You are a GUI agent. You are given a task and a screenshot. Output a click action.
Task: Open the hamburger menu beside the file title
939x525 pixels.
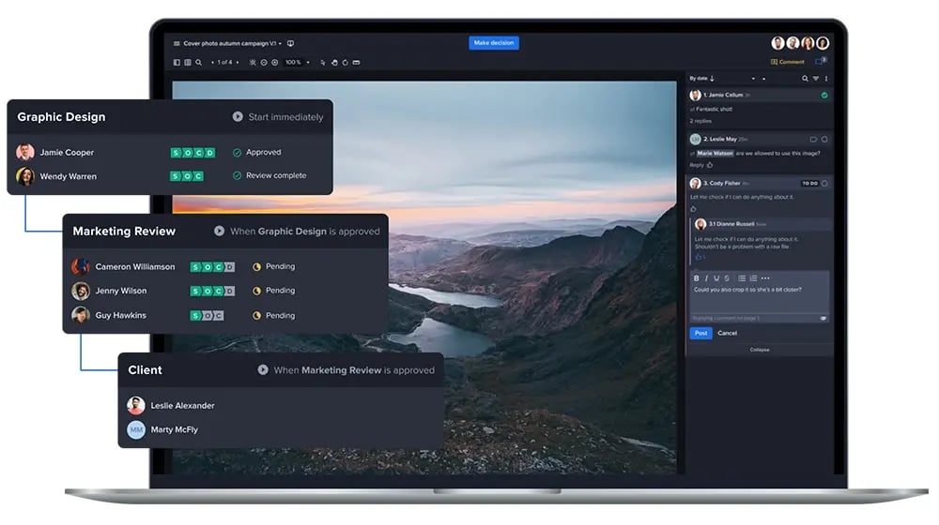[177, 43]
